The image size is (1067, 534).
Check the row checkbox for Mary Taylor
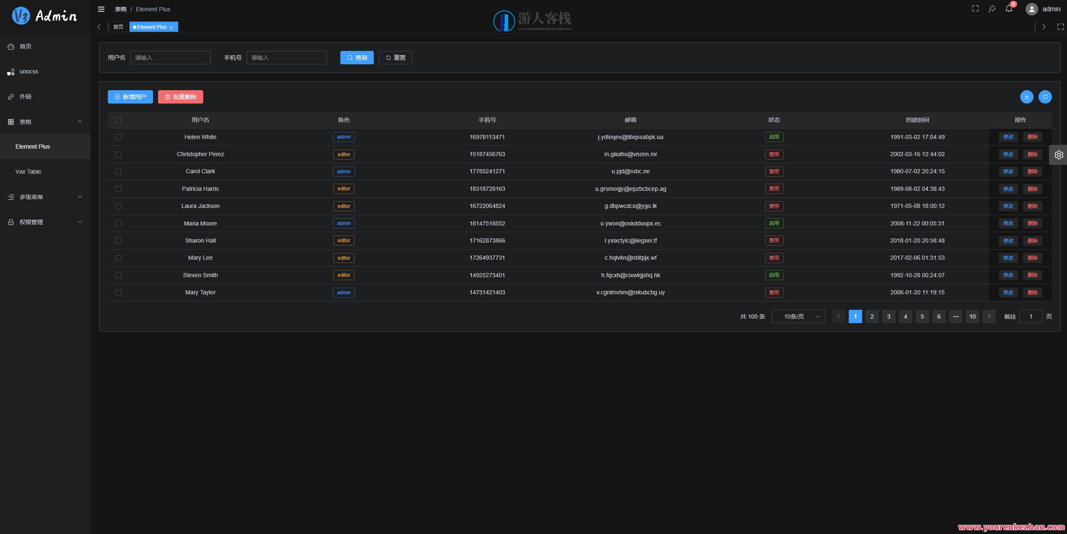click(x=118, y=292)
